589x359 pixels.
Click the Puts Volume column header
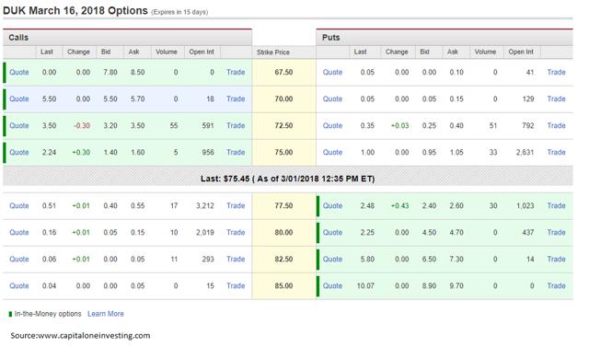click(485, 52)
